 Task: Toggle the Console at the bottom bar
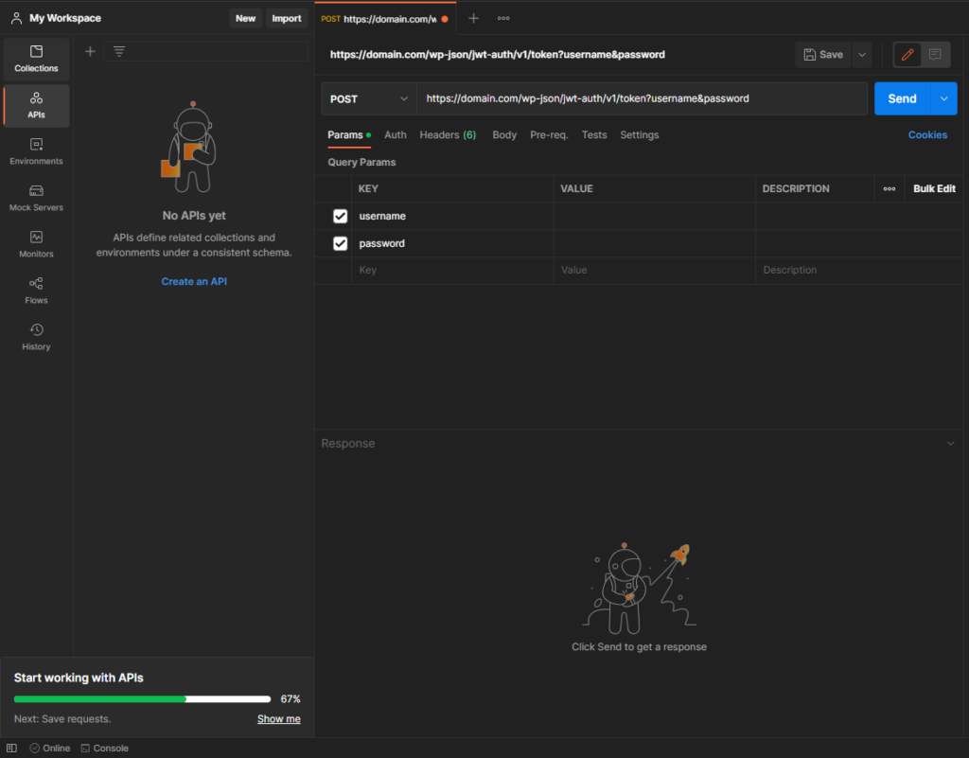[104, 748]
